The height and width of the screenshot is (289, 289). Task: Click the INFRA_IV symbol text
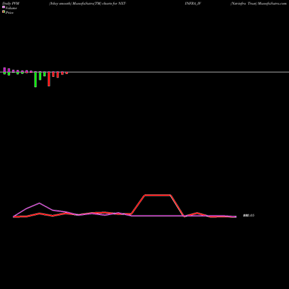[x=193, y=3]
